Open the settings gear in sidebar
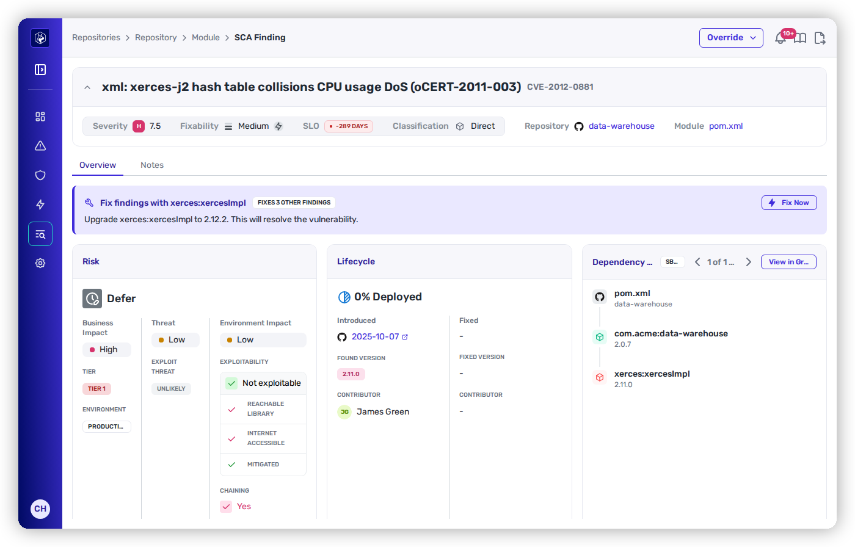 tap(40, 263)
